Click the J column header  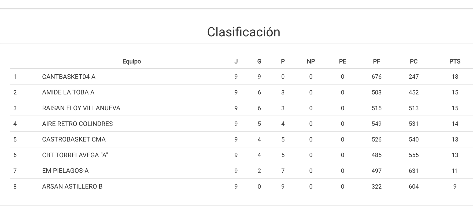tap(236, 62)
